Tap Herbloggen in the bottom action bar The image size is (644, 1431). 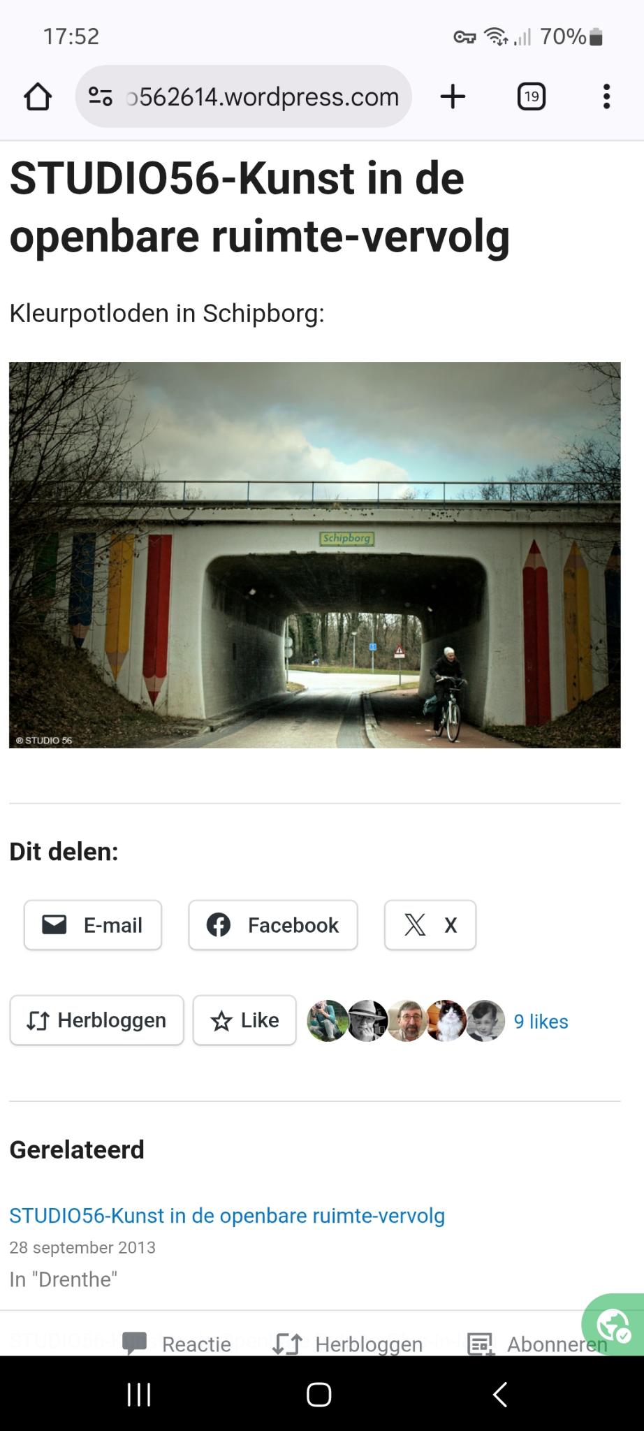[347, 1344]
